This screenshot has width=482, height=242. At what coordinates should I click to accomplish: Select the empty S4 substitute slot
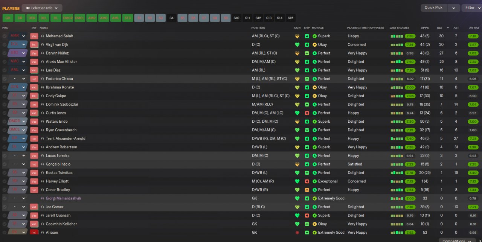(171, 18)
